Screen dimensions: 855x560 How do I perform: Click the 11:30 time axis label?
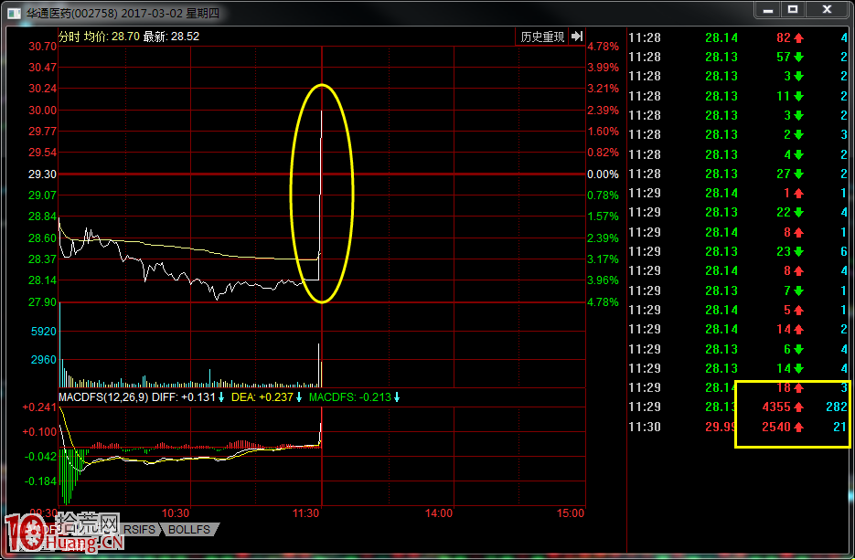(x=306, y=513)
